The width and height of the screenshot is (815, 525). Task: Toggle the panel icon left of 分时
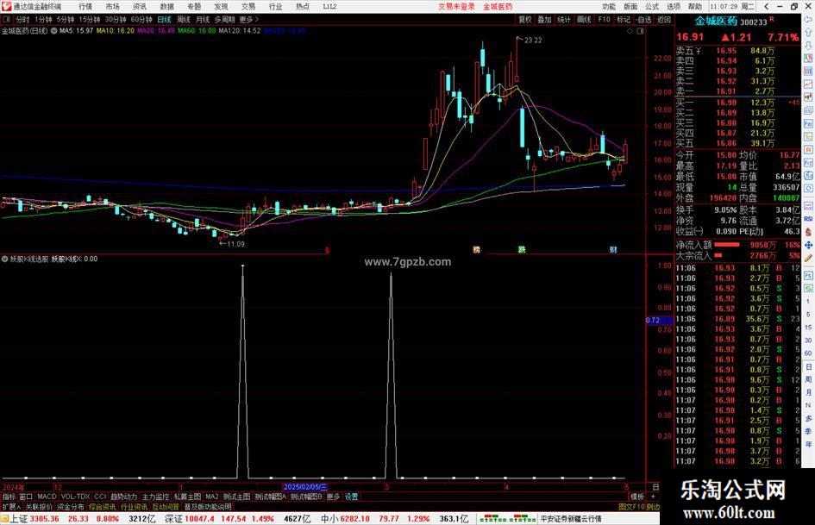[x=7, y=20]
